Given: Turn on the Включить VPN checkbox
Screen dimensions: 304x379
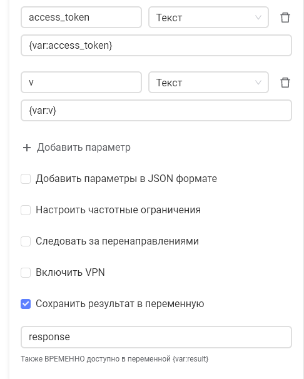Looking at the screenshot, I should [x=26, y=273].
